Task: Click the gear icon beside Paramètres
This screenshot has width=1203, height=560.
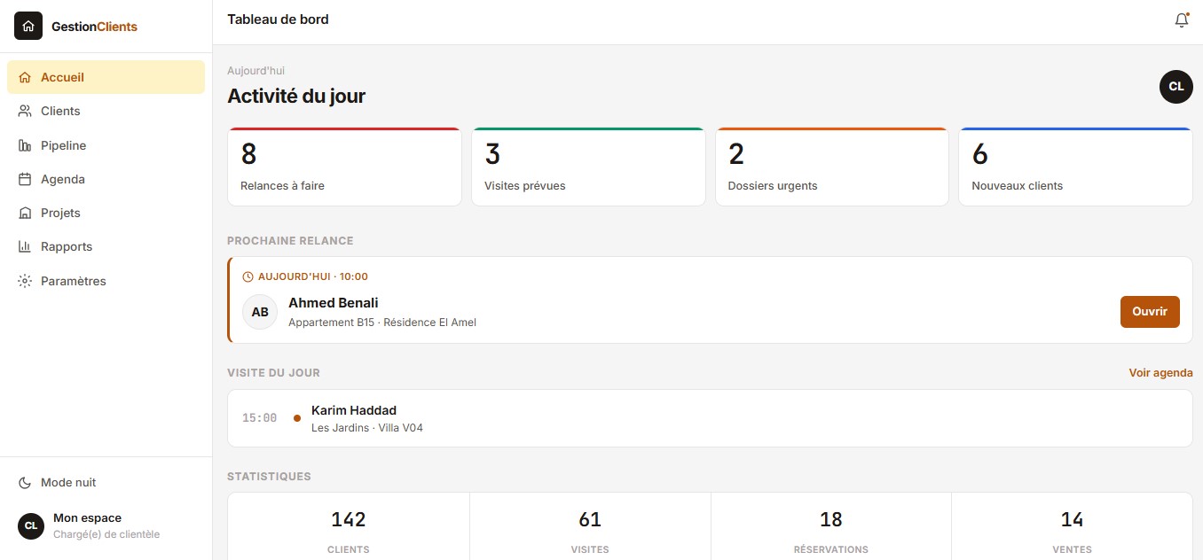Action: [x=25, y=281]
